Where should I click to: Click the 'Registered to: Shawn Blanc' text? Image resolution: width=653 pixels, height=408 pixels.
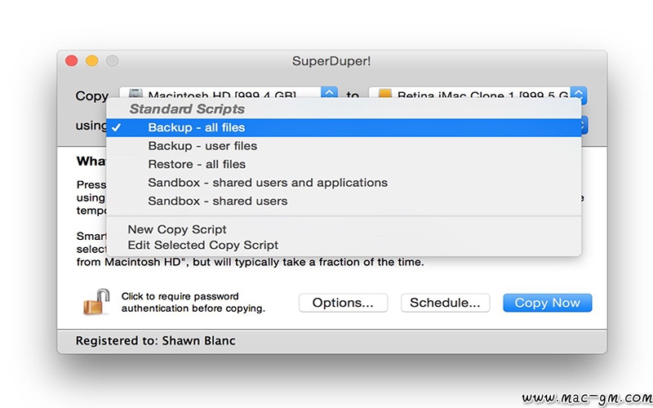pos(155,340)
